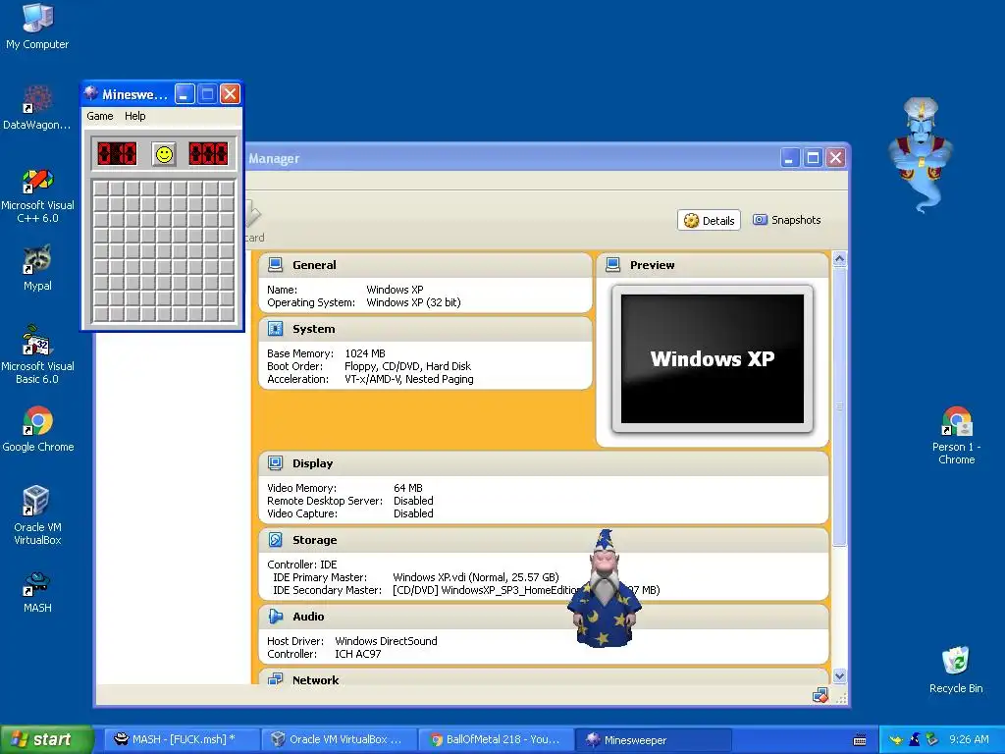Open the My Computer desktop icon
This screenshot has width=1005, height=754.
37,27
